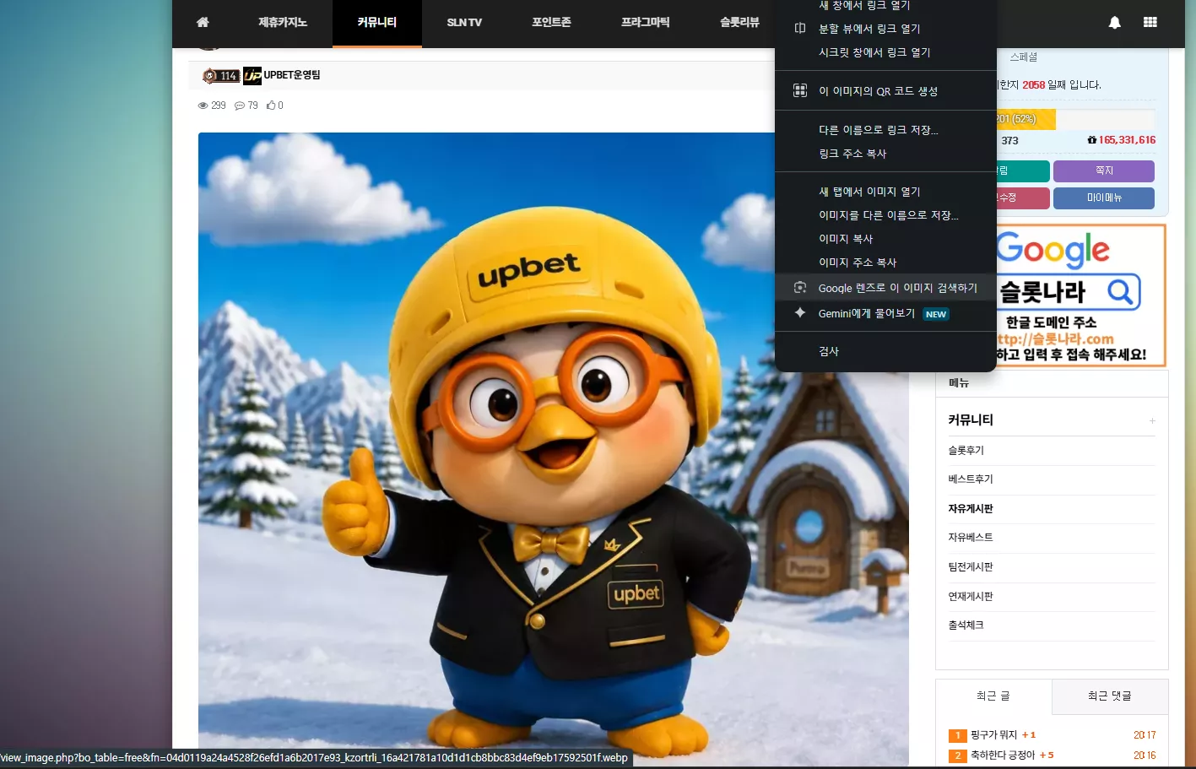Image resolution: width=1196 pixels, height=769 pixels.
Task: Go to the site home icon
Action: 203,22
